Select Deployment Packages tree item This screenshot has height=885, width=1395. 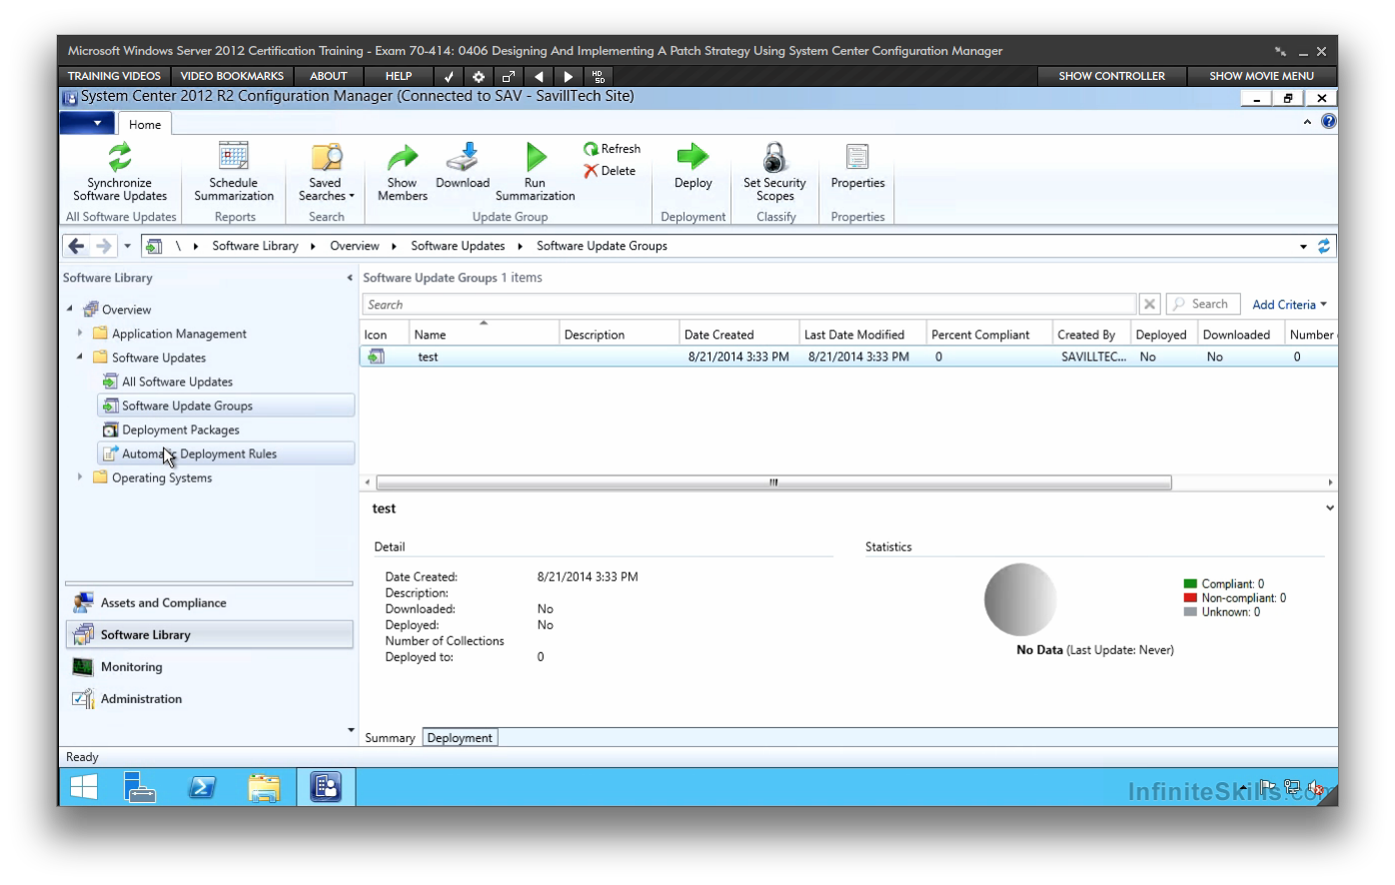180,430
